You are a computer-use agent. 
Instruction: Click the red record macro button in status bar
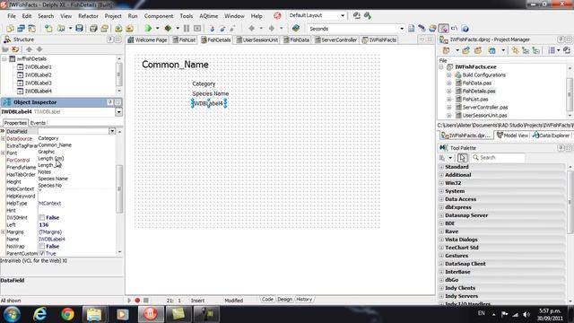point(137,301)
